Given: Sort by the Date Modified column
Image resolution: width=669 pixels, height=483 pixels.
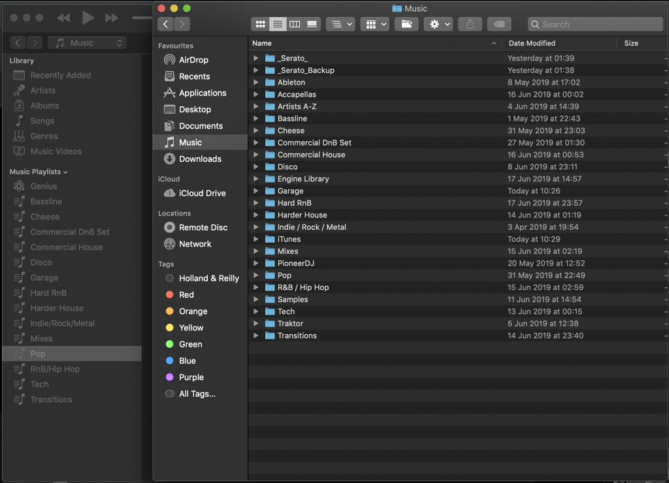Looking at the screenshot, I should coord(533,43).
